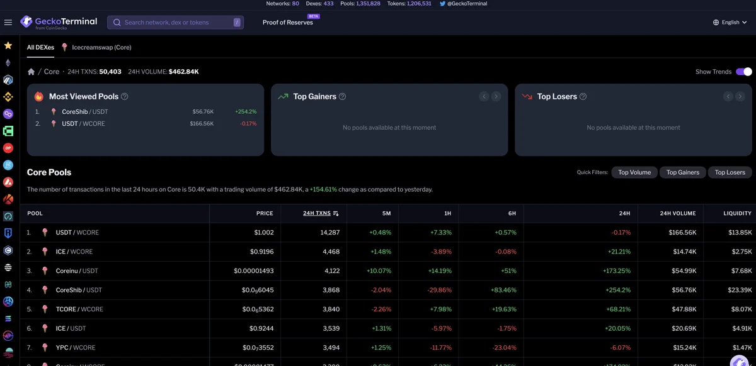Open Coreinu / USDT pool row
The height and width of the screenshot is (366, 756).
coord(387,271)
